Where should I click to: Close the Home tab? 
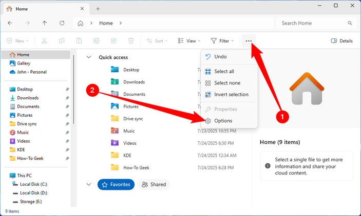tap(82, 9)
